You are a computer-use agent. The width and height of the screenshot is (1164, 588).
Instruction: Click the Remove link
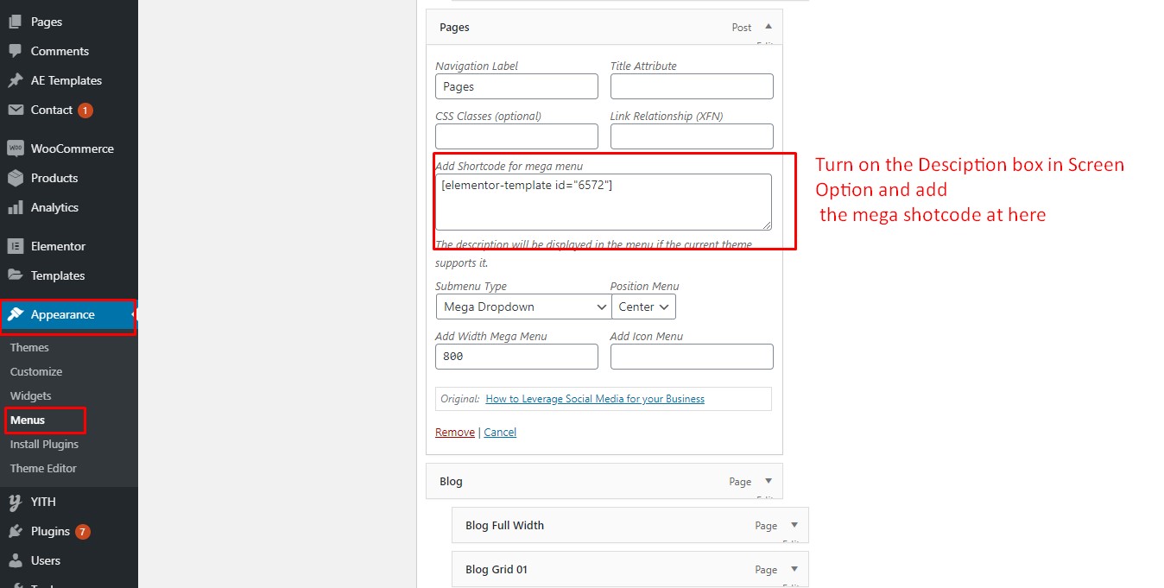pos(455,432)
